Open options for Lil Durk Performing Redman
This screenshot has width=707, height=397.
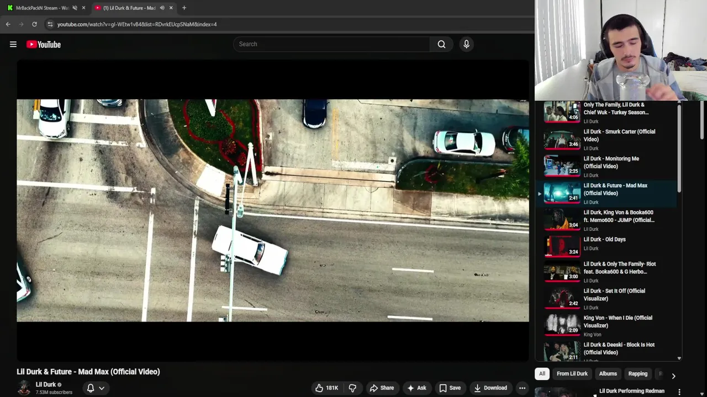[679, 392]
